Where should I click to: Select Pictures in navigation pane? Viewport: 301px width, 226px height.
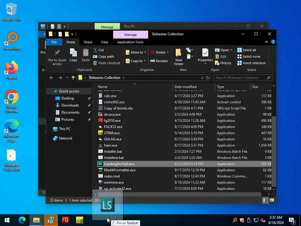[x=67, y=119]
